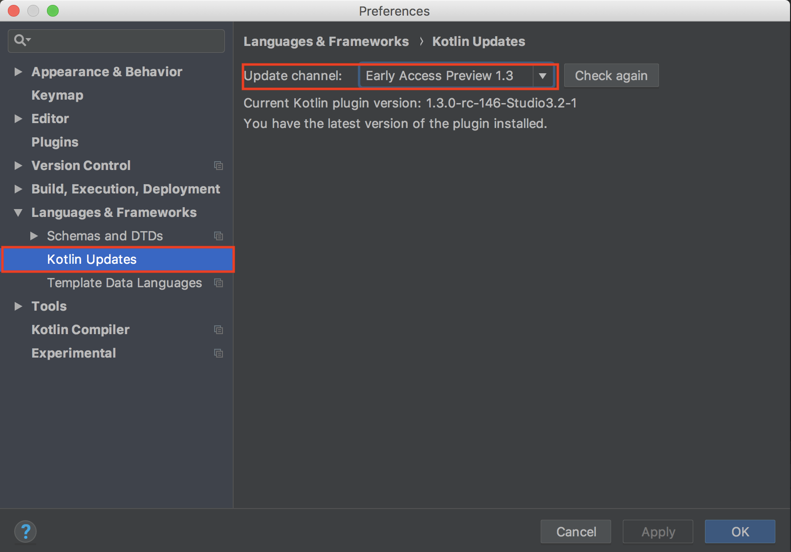This screenshot has width=791, height=552.
Task: Open the Plugins settings page
Action: pyautogui.click(x=55, y=142)
